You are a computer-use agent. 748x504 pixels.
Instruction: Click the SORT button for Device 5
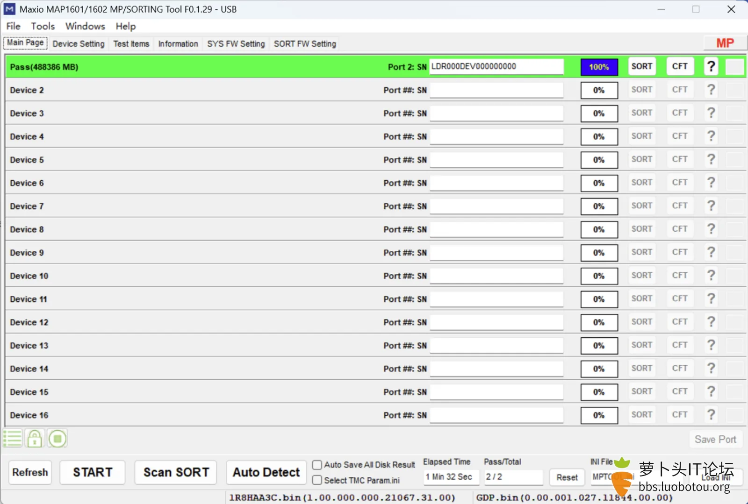(x=642, y=159)
